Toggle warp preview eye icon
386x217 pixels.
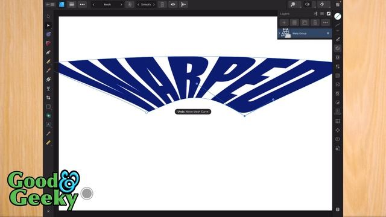[x=173, y=4]
